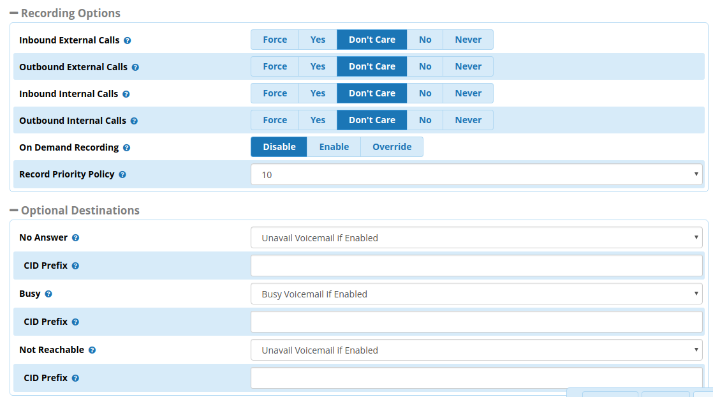Set Inbound Internal Calls to Yes
Image resolution: width=713 pixels, height=397 pixels.
pyautogui.click(x=318, y=93)
